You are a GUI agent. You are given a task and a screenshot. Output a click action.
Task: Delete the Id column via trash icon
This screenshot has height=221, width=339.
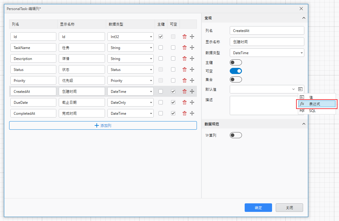[184, 37]
